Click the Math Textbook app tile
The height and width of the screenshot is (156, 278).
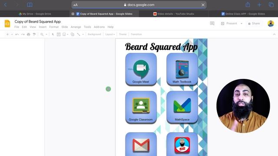pos(182,69)
